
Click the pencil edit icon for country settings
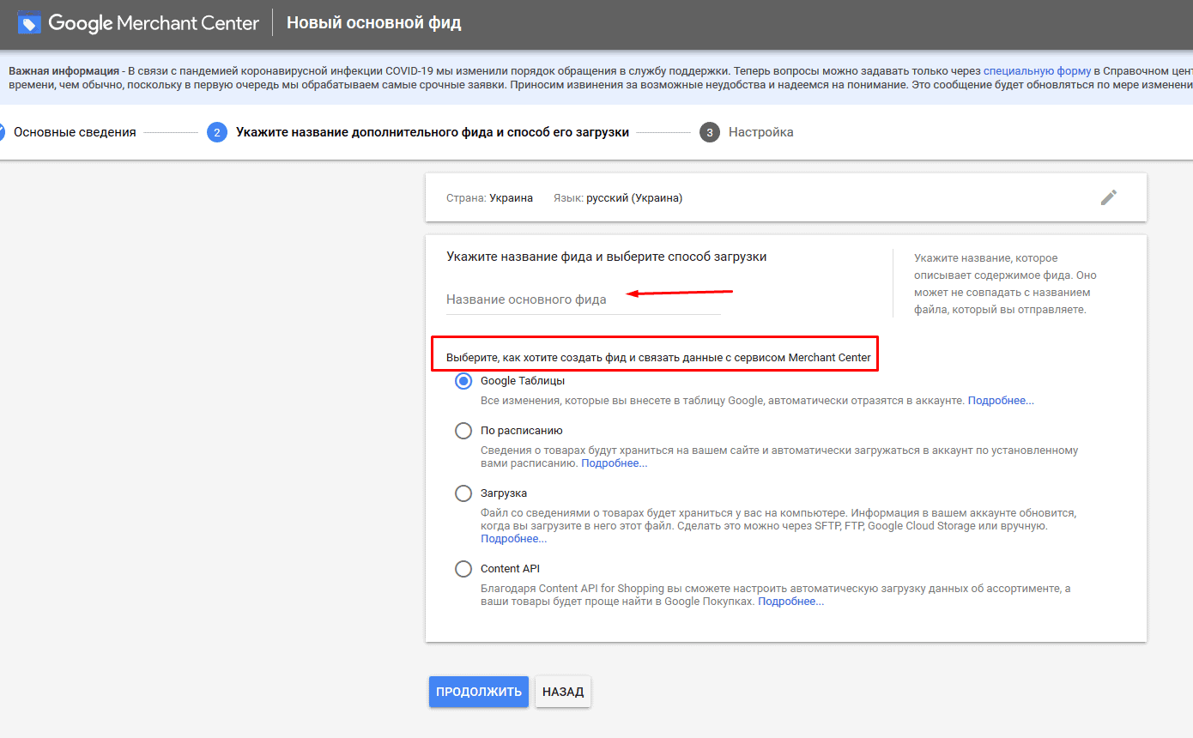coord(1108,197)
